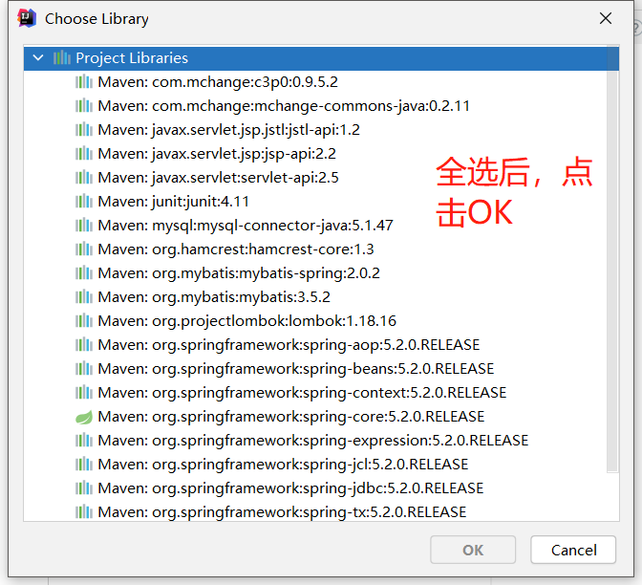The height and width of the screenshot is (585, 642).
Task: Select the spring-tx:5.2.0.RELEASE library row
Action: pyautogui.click(x=282, y=512)
